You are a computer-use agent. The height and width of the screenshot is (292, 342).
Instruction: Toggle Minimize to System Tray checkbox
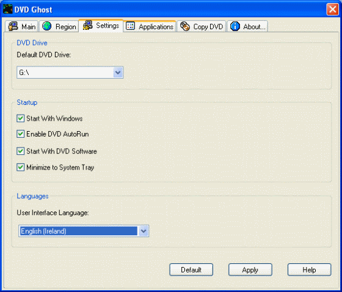pos(21,168)
